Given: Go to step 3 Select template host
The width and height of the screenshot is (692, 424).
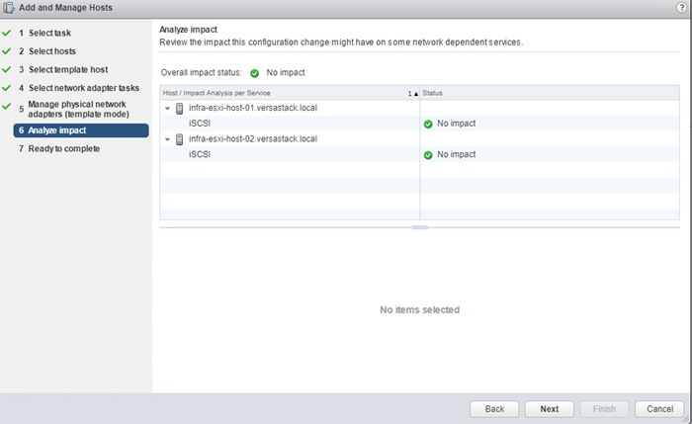Looking at the screenshot, I should (63, 70).
